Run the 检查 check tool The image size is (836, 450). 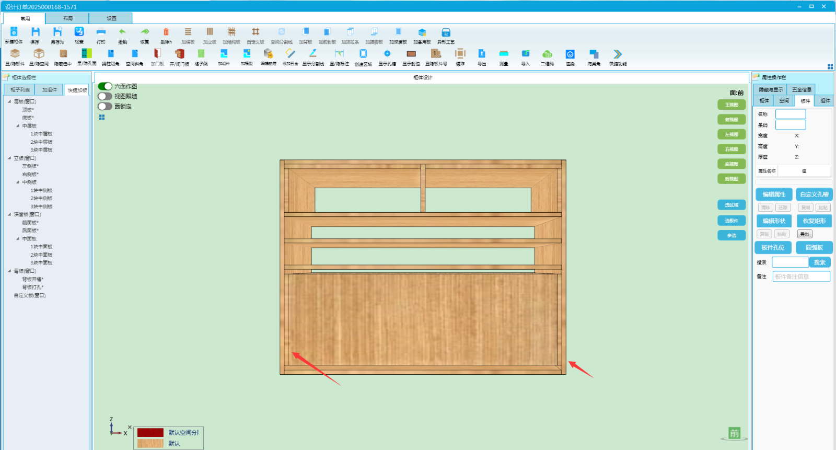pos(79,32)
